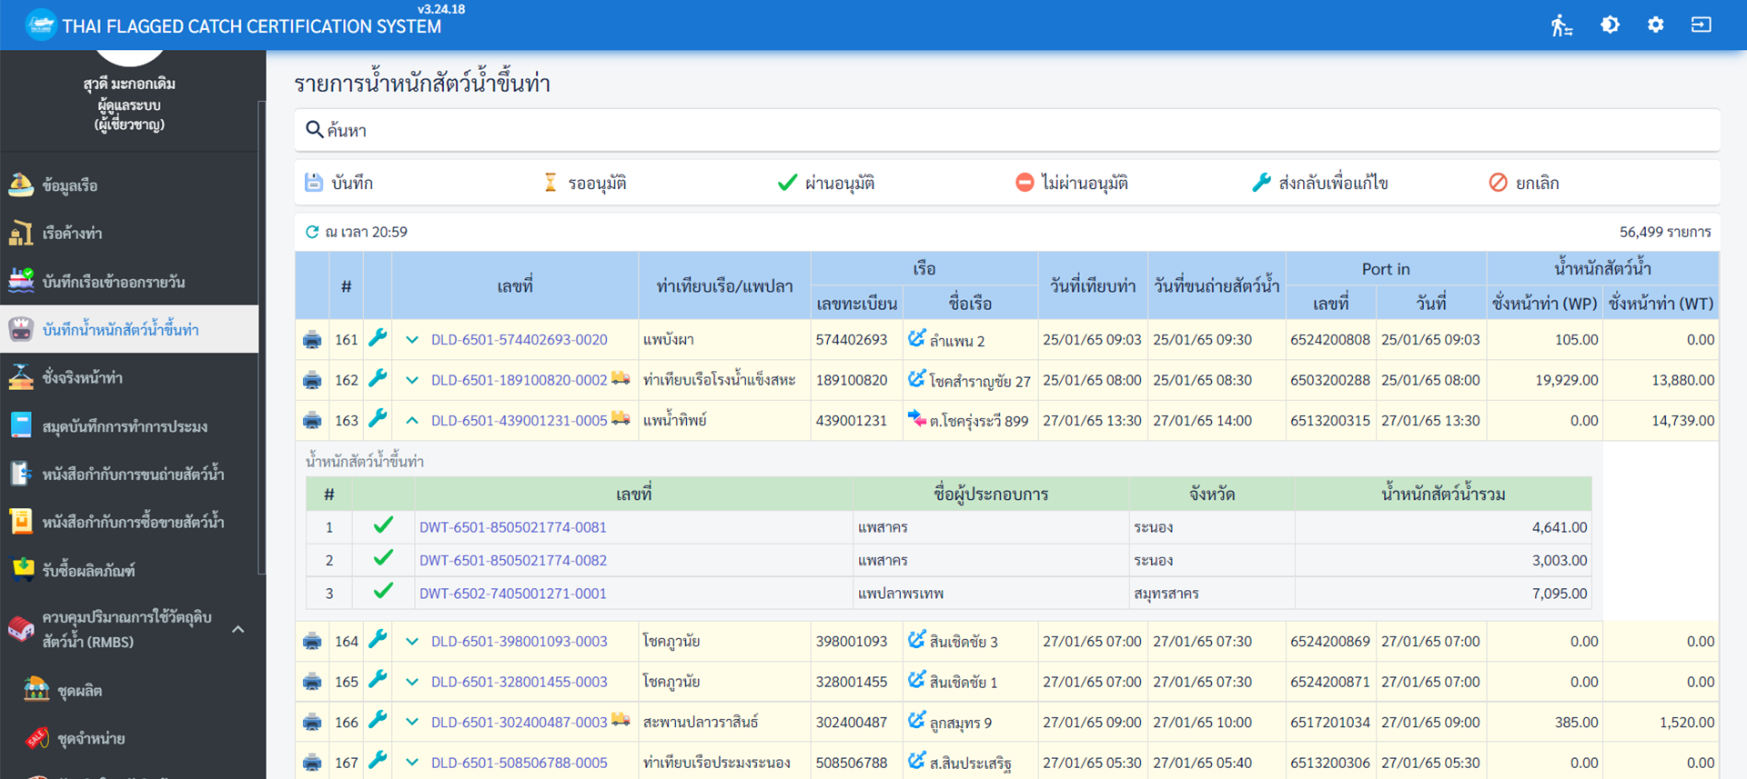Image resolution: width=1747 pixels, height=779 pixels.
Task: Filter by รออนุมัติ status
Action: click(584, 183)
